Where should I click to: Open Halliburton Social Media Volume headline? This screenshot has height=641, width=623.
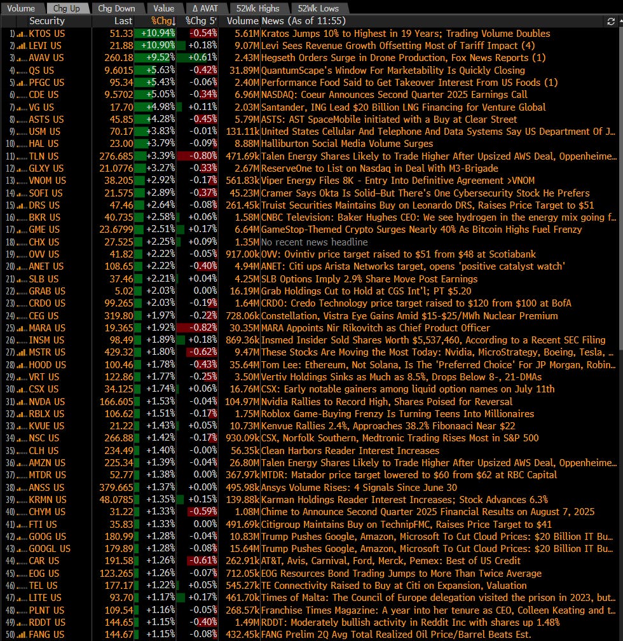click(x=346, y=144)
